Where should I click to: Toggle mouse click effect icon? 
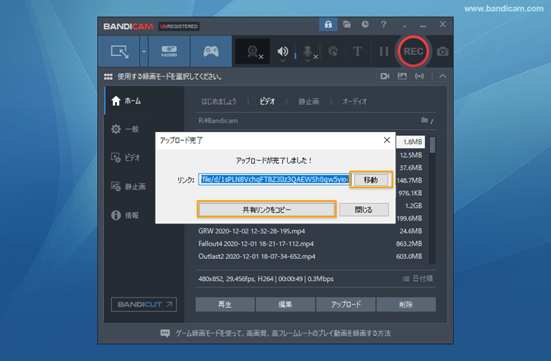[x=333, y=51]
